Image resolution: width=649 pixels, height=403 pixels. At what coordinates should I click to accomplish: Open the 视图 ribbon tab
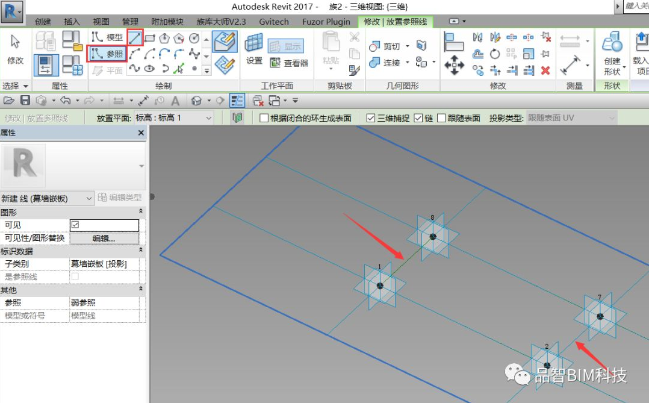click(x=101, y=22)
